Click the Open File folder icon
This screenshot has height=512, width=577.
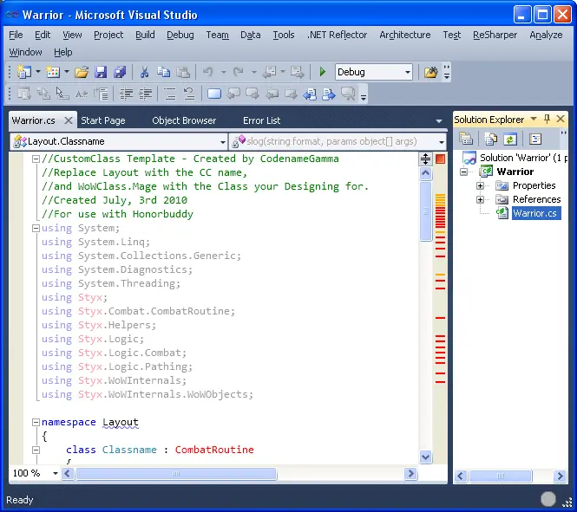pyautogui.click(x=82, y=72)
